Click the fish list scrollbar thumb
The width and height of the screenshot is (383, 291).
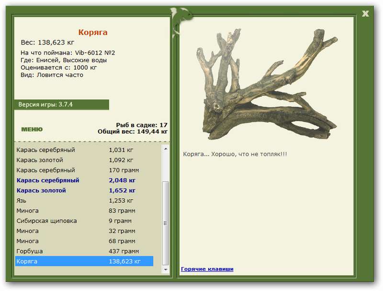point(166,223)
